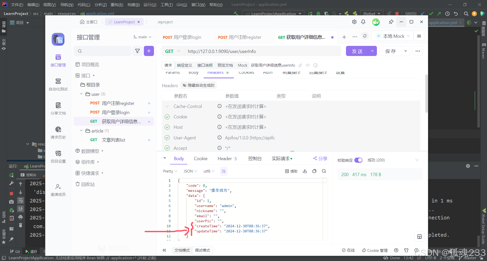Click the IDE stop run red square
487x261 pixels.
click(x=397, y=13)
